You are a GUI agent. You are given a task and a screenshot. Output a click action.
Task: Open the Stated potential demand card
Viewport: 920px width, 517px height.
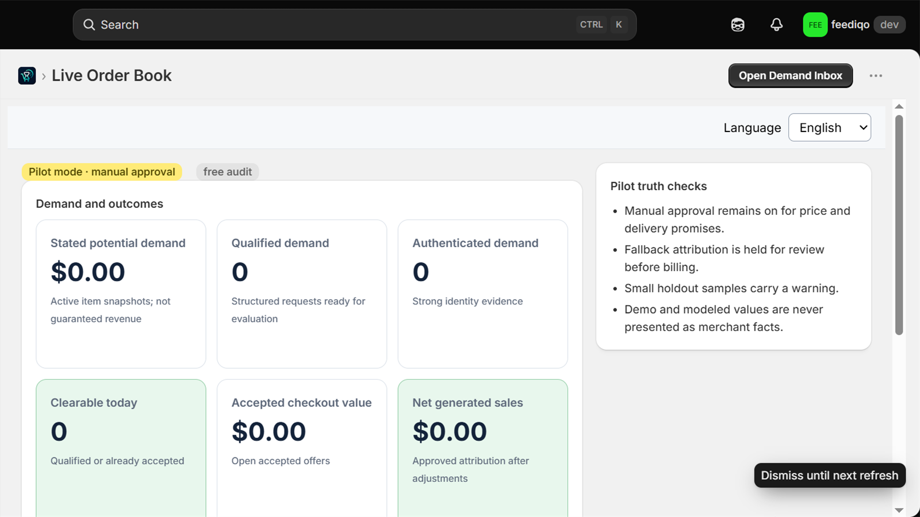(121, 294)
